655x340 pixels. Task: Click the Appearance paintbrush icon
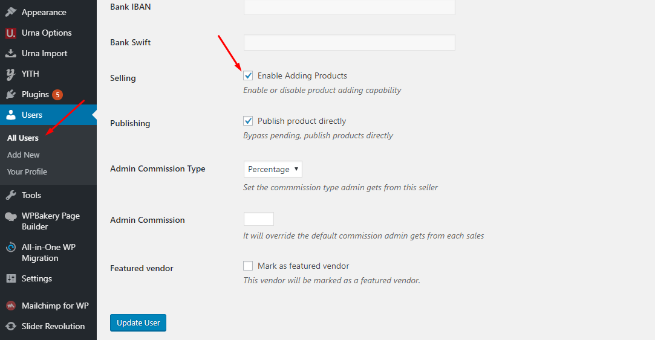pyautogui.click(x=11, y=12)
